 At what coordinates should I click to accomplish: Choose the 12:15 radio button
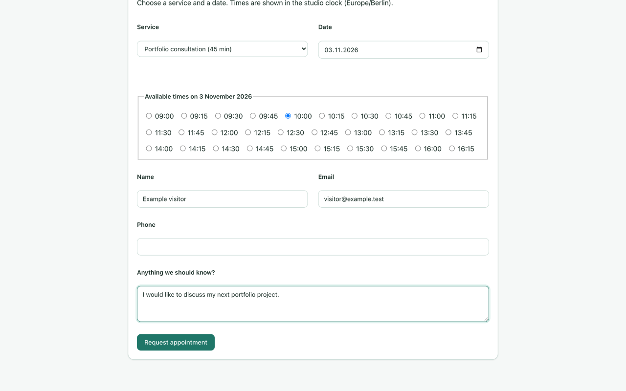point(248,132)
